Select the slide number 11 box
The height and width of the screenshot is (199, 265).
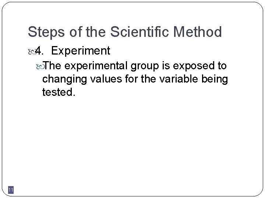point(11,190)
